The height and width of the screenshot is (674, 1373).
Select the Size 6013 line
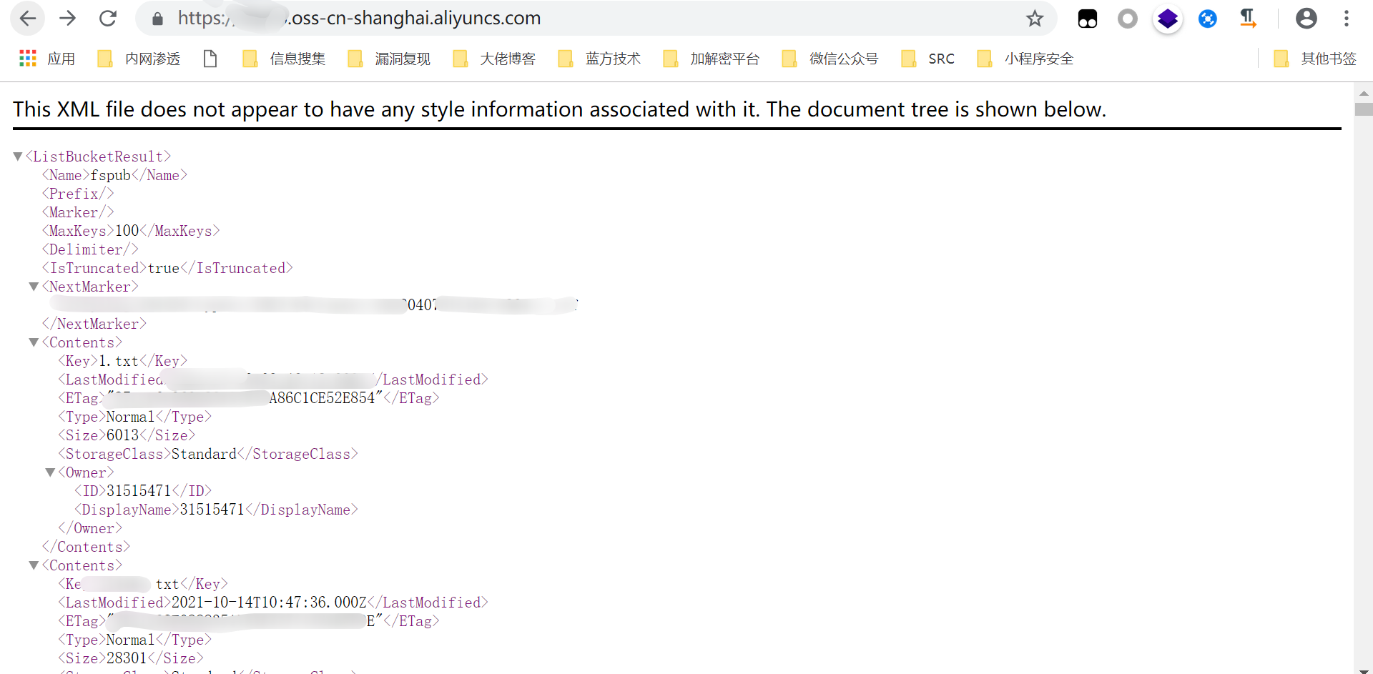(x=127, y=435)
